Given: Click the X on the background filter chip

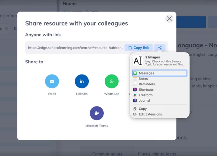Looking at the screenshot, I should (6, 28).
